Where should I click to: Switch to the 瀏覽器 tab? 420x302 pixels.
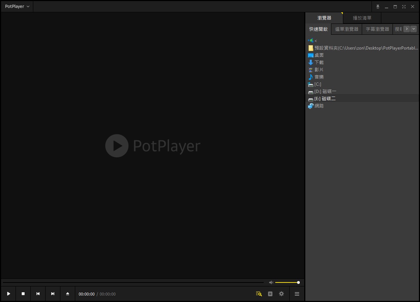pyautogui.click(x=324, y=18)
